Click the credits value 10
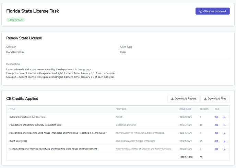This screenshot has width=236, height=168. pos(201,125)
